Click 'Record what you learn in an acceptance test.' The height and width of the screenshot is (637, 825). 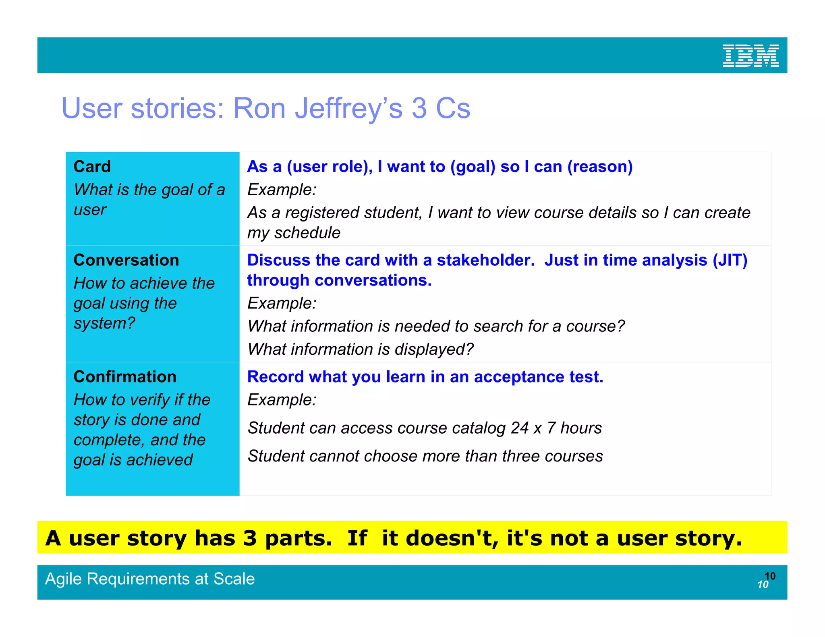click(x=425, y=376)
